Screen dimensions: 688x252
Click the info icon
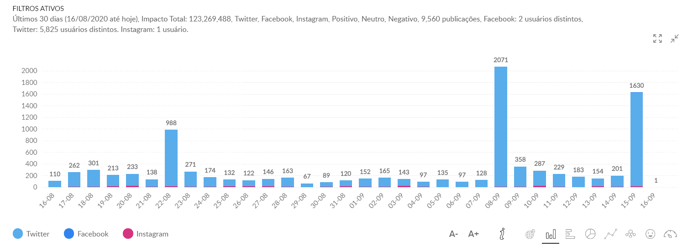tap(502, 234)
